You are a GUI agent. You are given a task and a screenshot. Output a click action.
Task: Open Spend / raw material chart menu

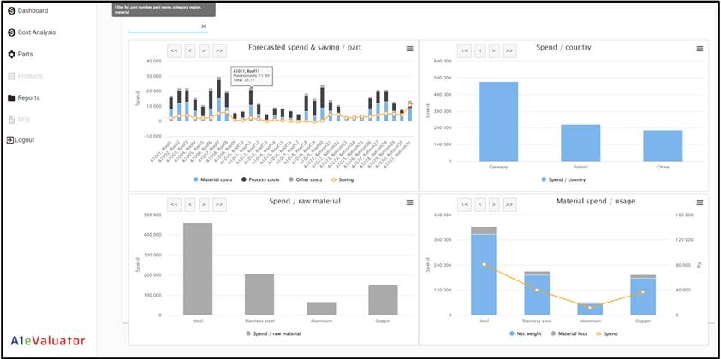point(409,203)
